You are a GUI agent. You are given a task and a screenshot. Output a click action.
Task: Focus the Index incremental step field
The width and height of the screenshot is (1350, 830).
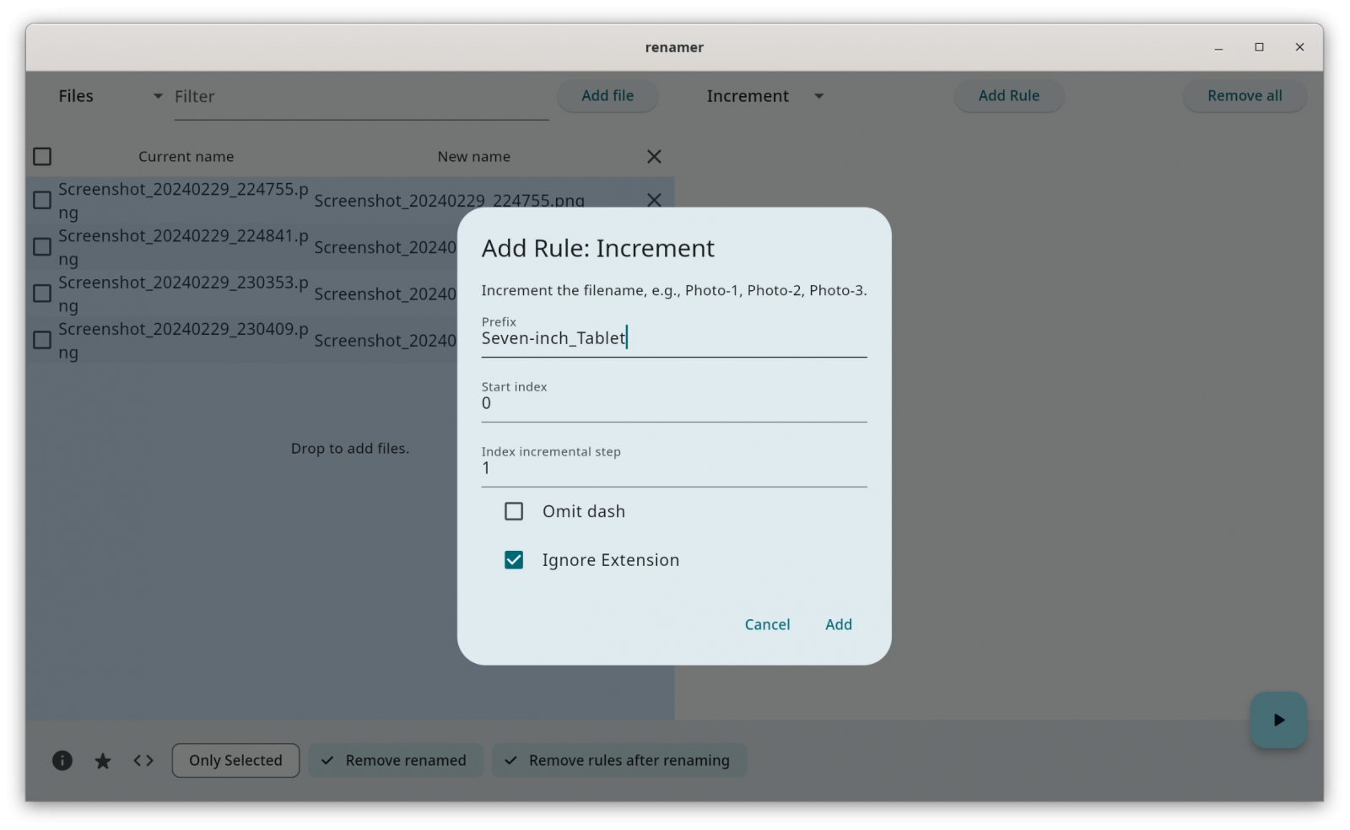673,469
